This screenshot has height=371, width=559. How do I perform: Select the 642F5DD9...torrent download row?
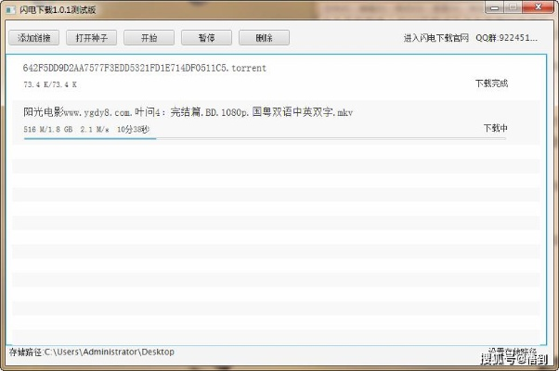276,77
